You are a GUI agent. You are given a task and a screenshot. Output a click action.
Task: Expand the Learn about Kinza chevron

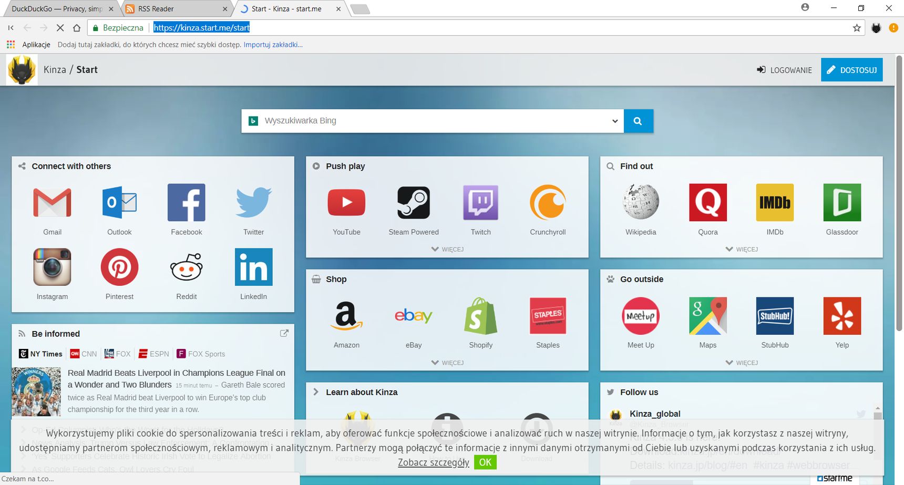point(316,392)
